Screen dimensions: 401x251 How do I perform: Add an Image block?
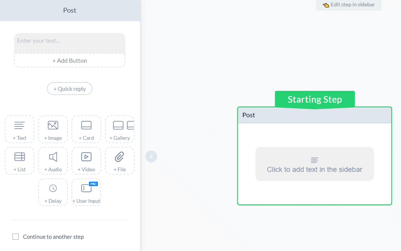[53, 129]
